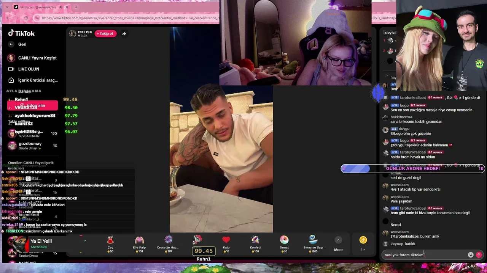The height and width of the screenshot is (273, 487).
Task: Follow the streamer with Takip et
Action: (105, 34)
